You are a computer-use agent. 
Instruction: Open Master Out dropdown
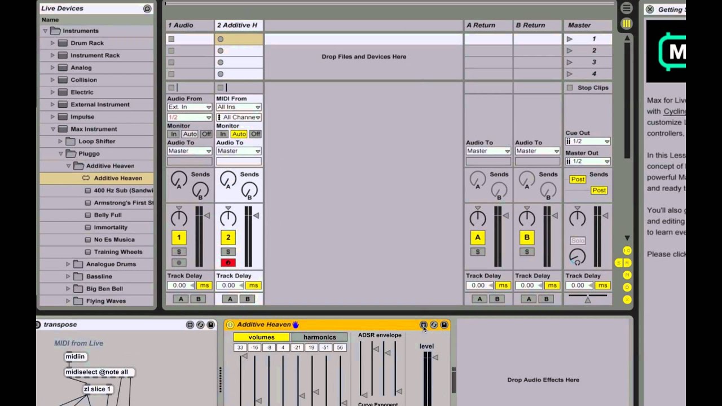point(588,161)
